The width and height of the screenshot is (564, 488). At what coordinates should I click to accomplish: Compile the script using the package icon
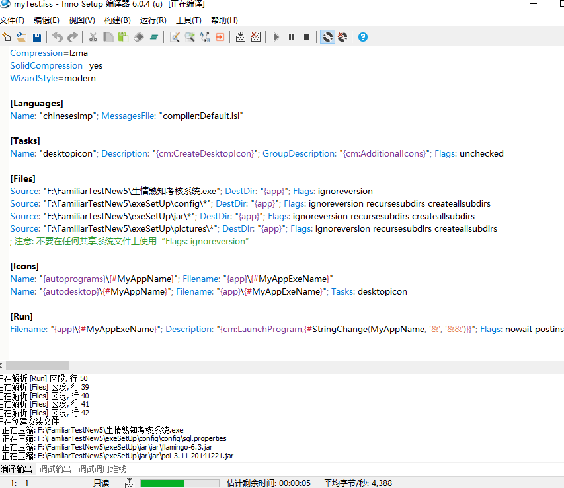coord(241,37)
